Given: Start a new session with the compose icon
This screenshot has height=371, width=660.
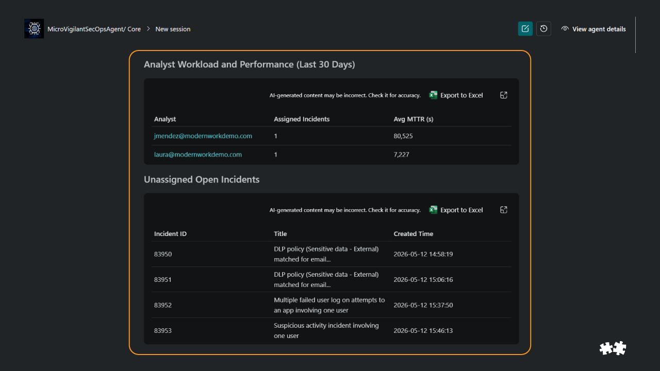Looking at the screenshot, I should point(525,29).
